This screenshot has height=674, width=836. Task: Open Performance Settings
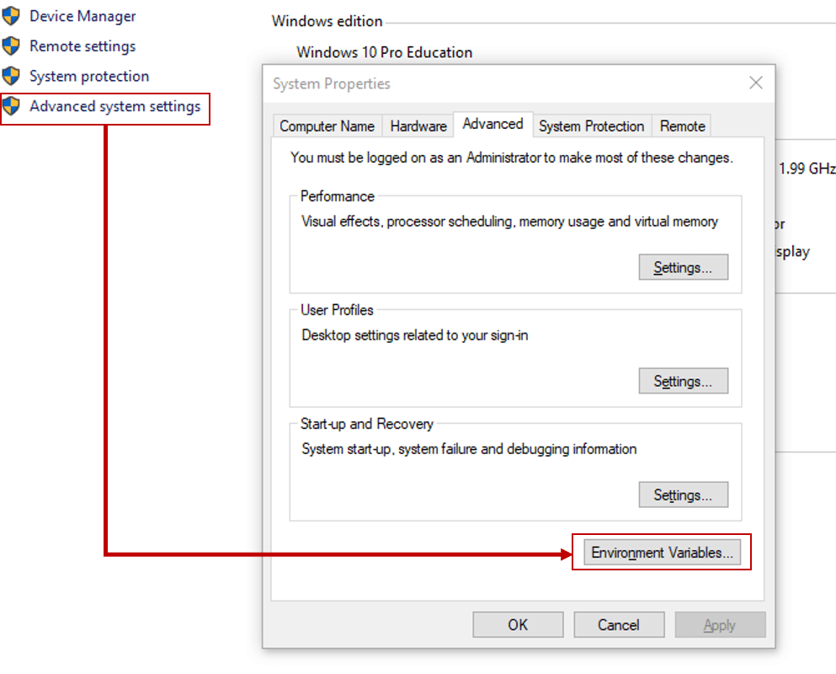click(x=683, y=266)
